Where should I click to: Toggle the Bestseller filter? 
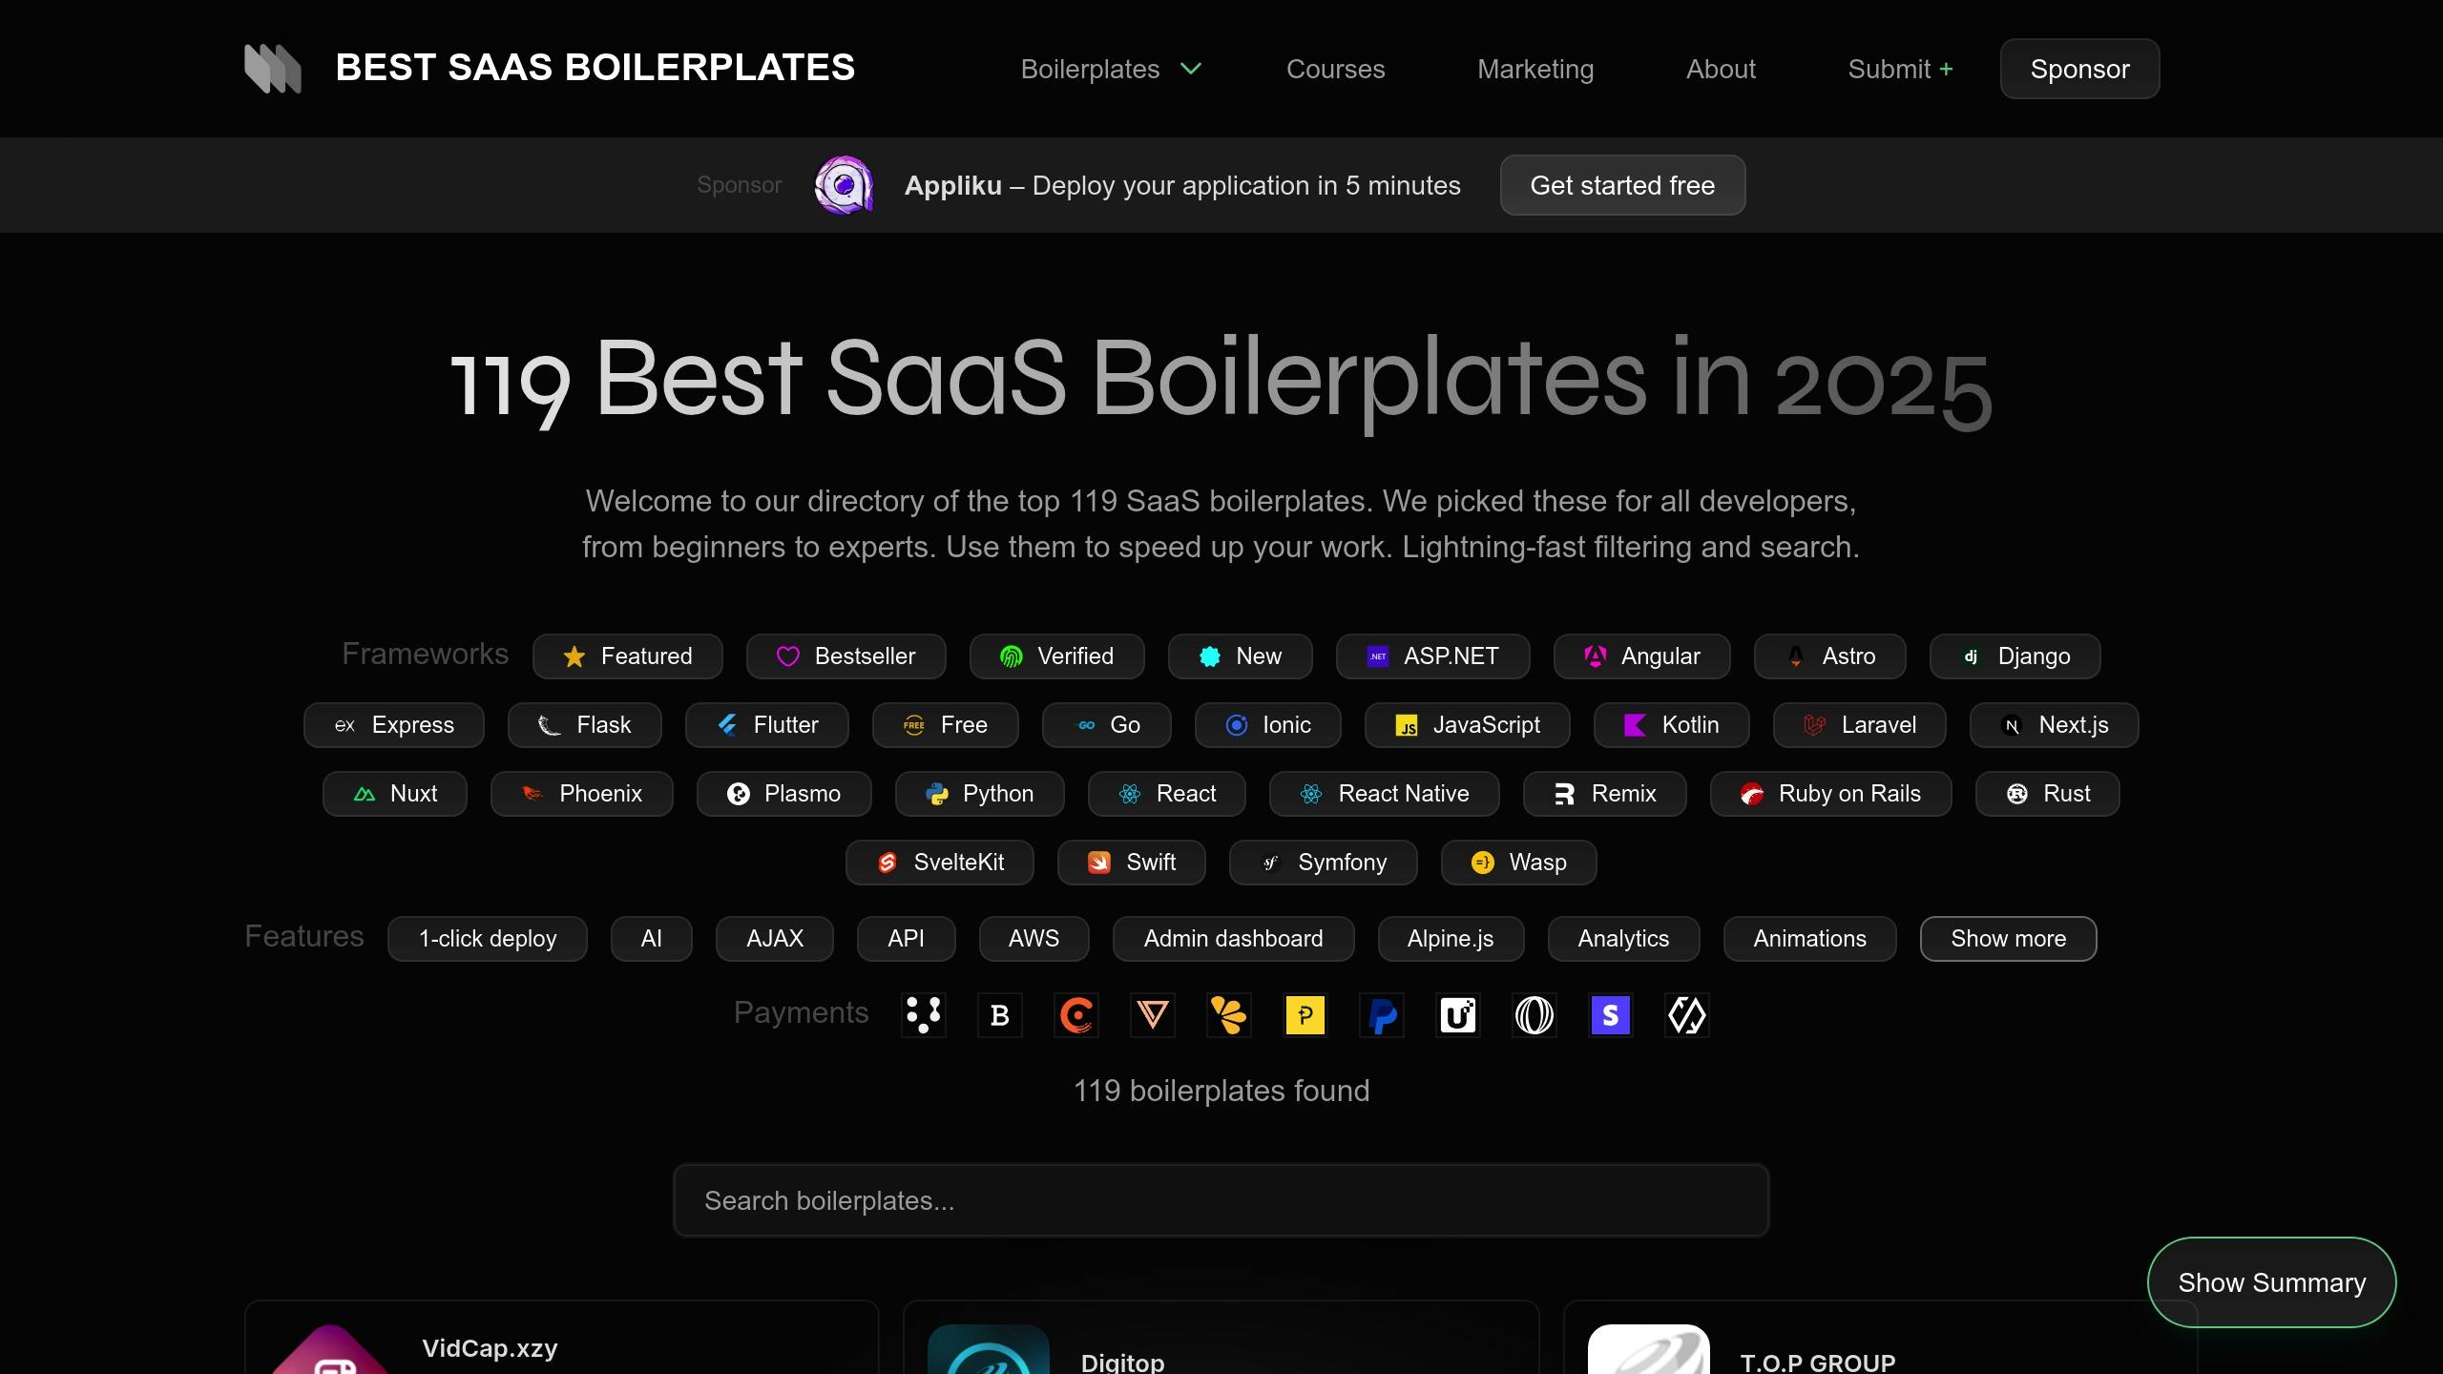click(846, 656)
